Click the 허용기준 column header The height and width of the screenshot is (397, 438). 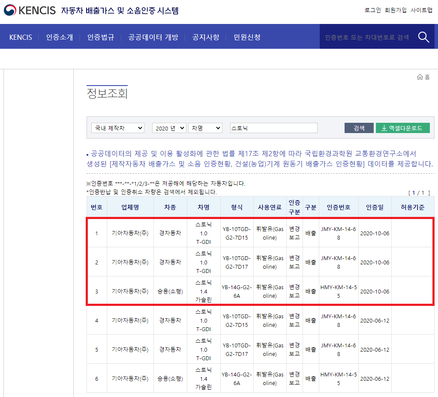413,207
